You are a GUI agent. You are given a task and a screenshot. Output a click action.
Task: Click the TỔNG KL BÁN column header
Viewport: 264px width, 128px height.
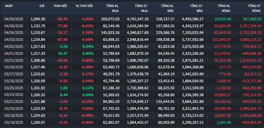[167, 8]
